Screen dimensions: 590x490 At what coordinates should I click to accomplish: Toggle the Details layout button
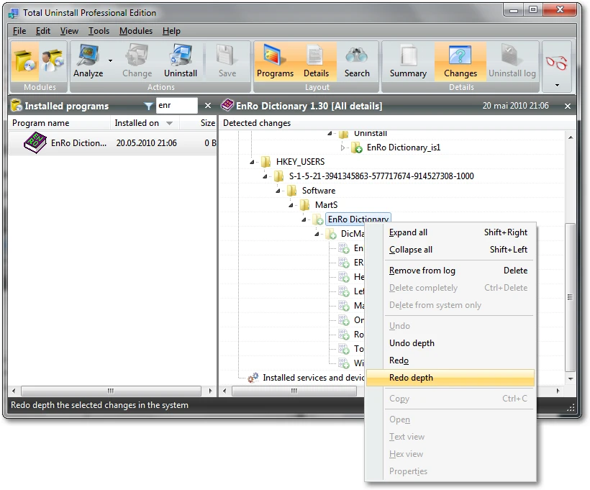(316, 61)
